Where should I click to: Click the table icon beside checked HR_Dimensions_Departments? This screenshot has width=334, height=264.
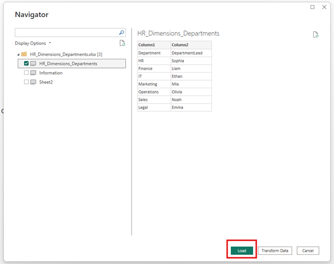tap(33, 64)
